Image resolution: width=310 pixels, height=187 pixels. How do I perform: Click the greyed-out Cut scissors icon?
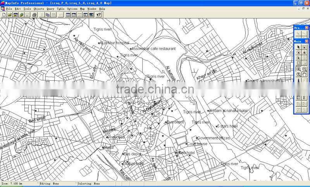tap(42, 15)
